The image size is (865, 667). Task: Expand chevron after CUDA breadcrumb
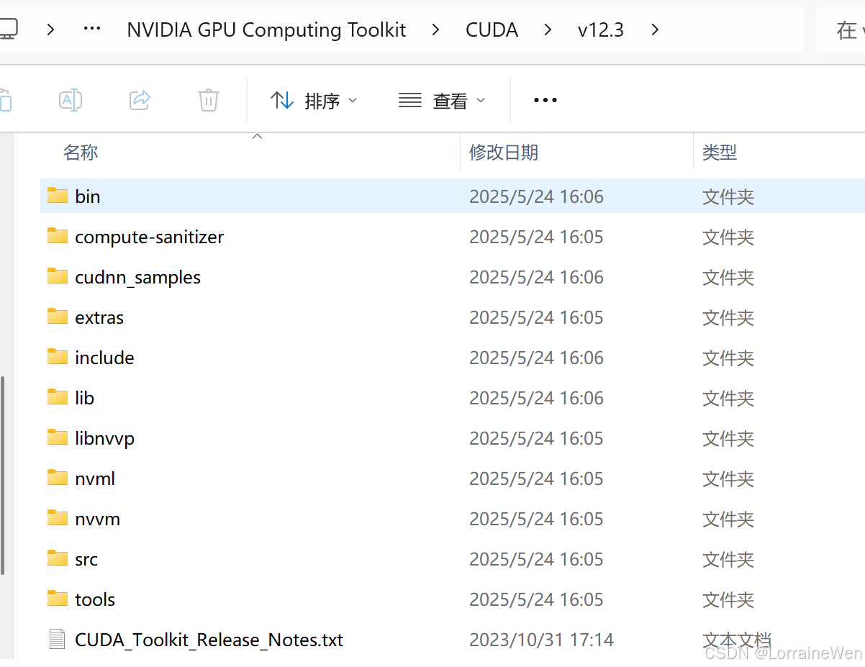click(x=548, y=30)
